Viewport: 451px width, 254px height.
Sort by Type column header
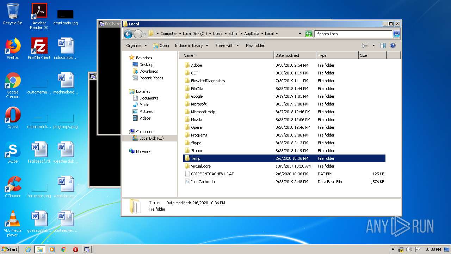click(x=337, y=55)
